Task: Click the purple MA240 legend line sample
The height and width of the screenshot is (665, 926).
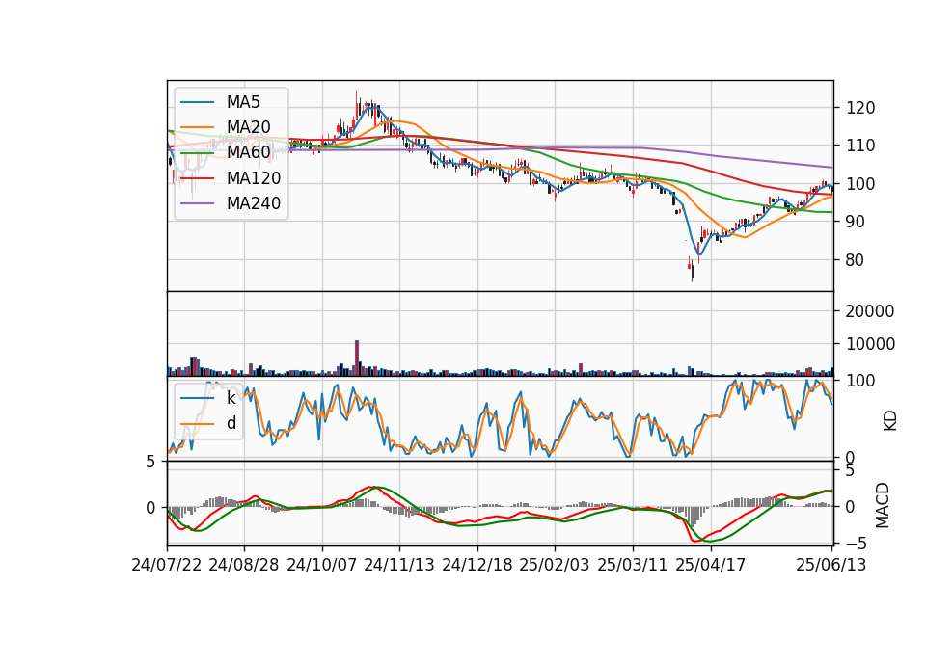Action: click(x=197, y=203)
